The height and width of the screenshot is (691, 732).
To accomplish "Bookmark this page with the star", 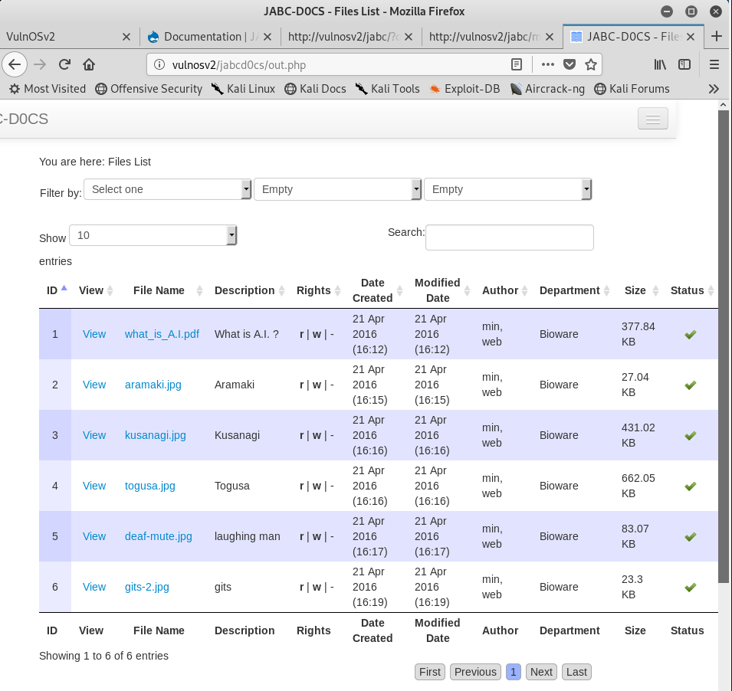I will click(590, 64).
